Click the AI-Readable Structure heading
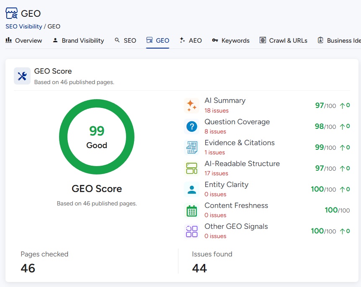The width and height of the screenshot is (361, 287). tap(242, 164)
